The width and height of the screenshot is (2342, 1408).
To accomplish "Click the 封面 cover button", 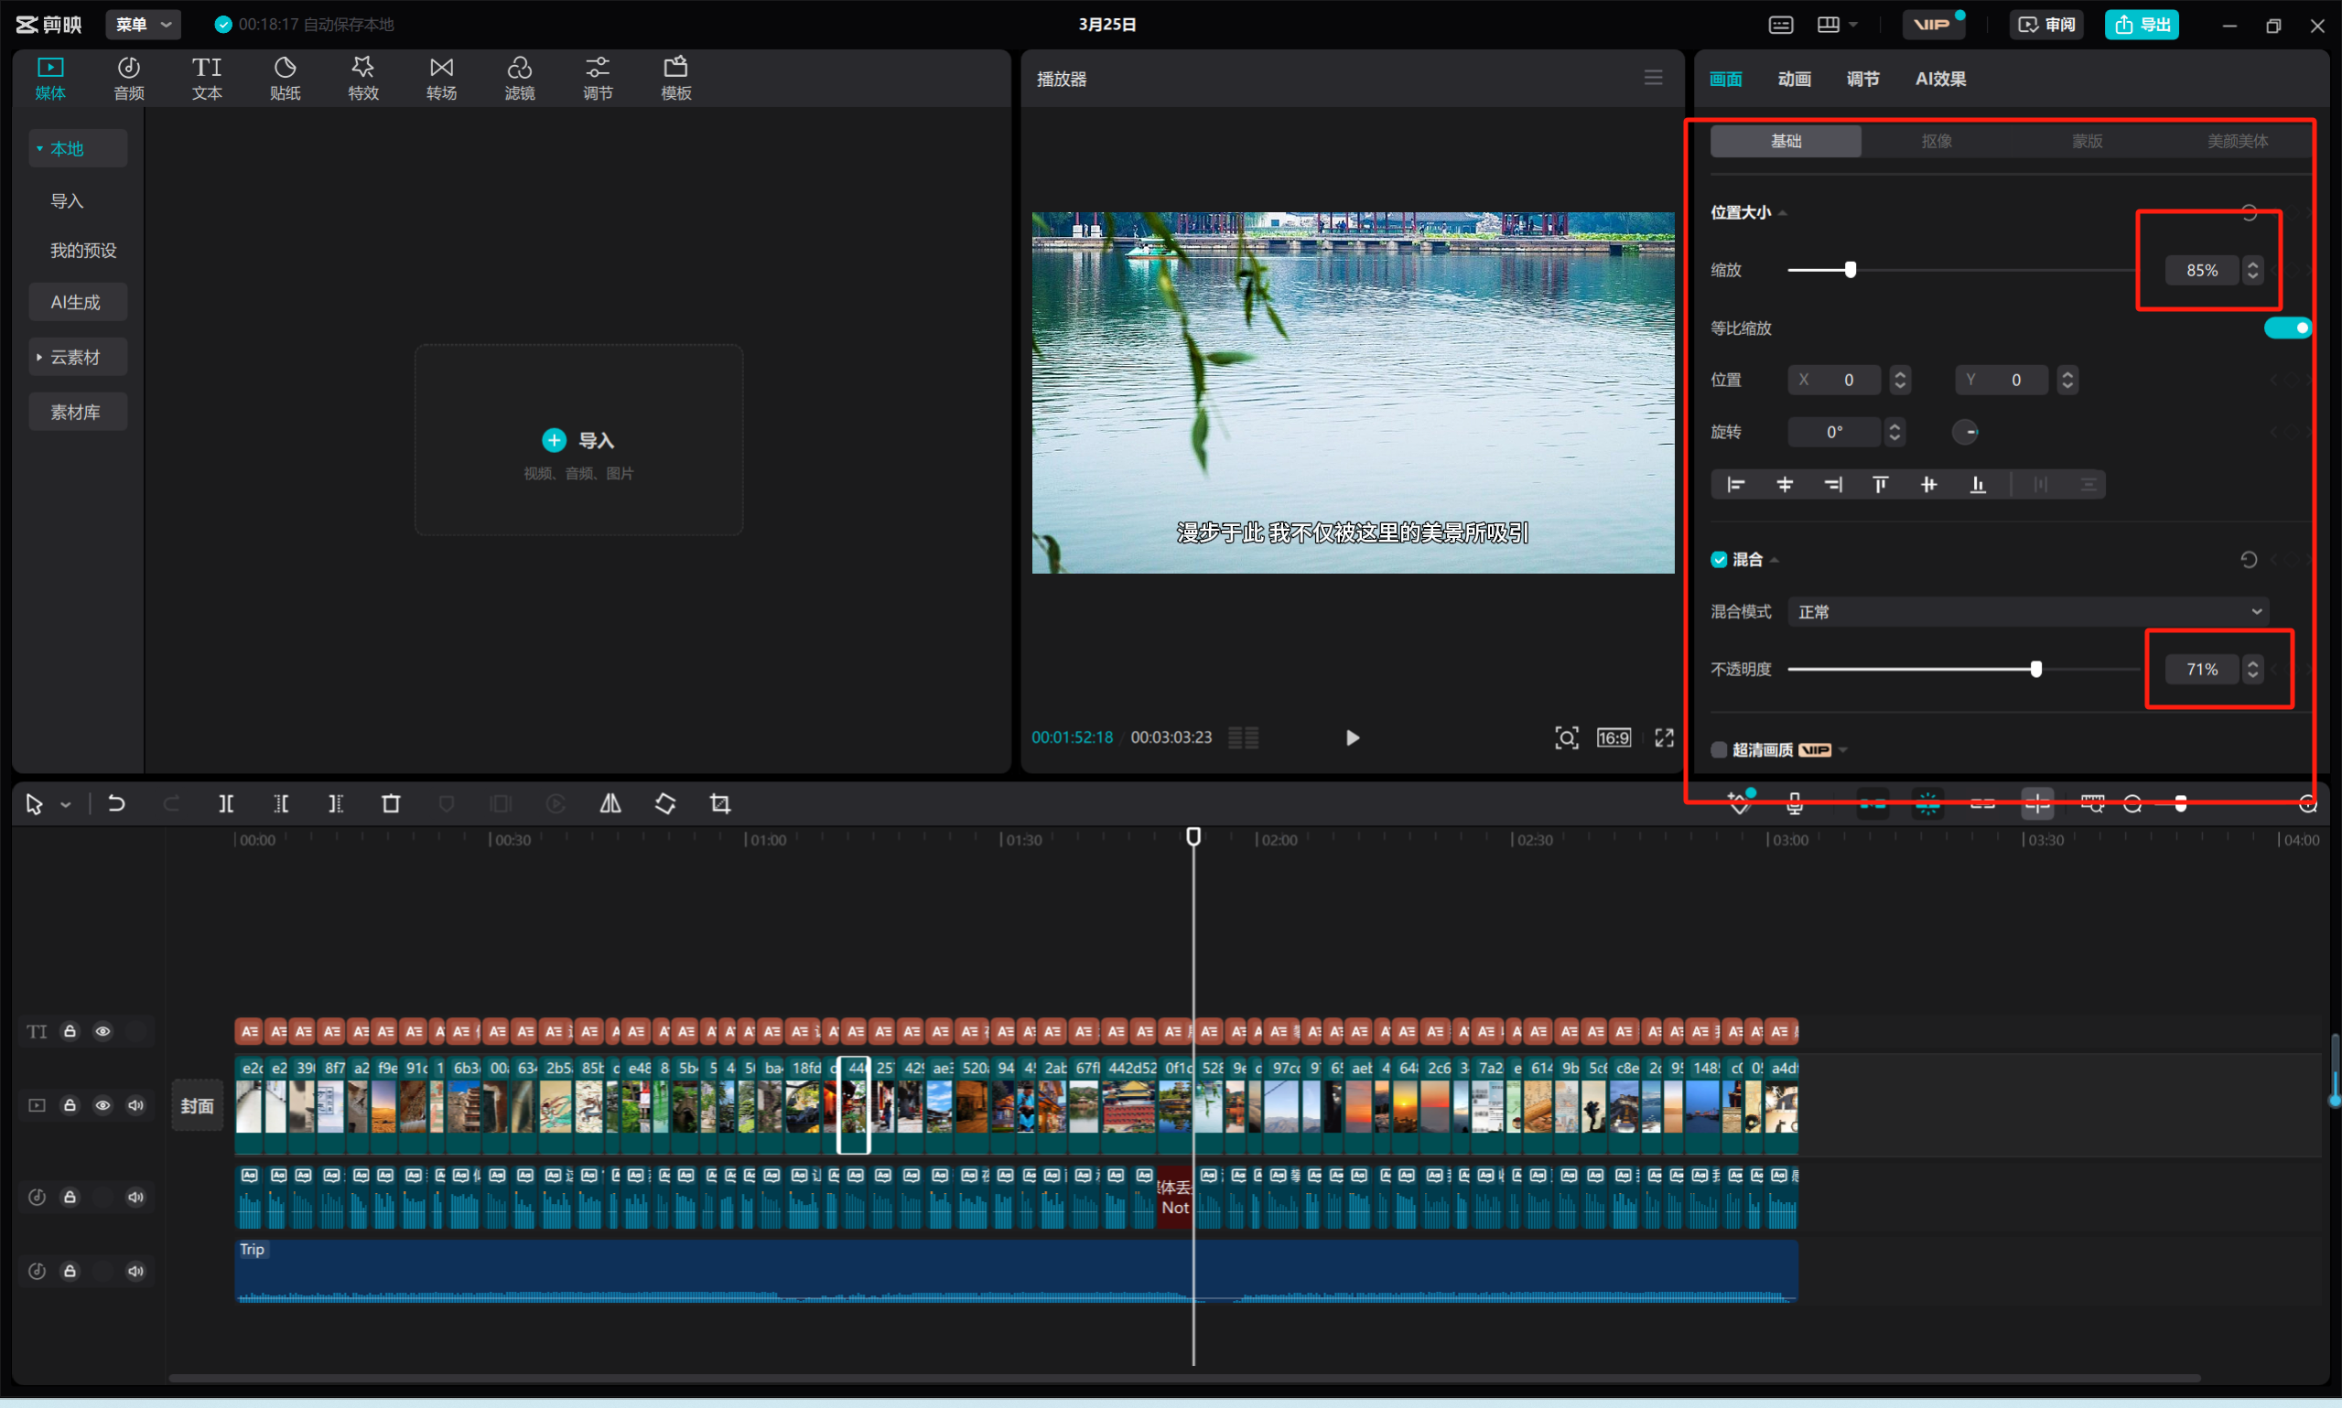I will (x=198, y=1105).
